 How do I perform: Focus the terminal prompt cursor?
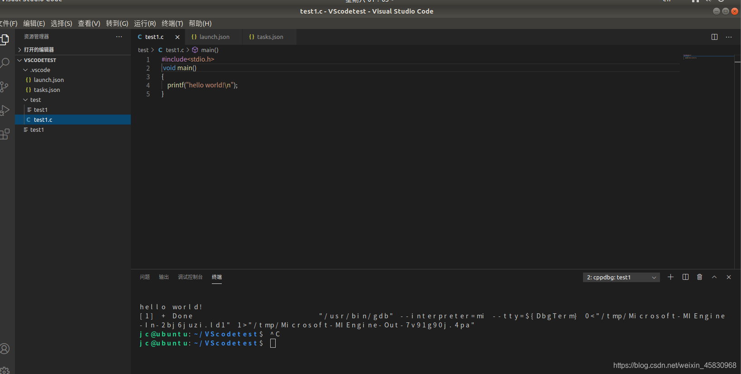coord(273,343)
